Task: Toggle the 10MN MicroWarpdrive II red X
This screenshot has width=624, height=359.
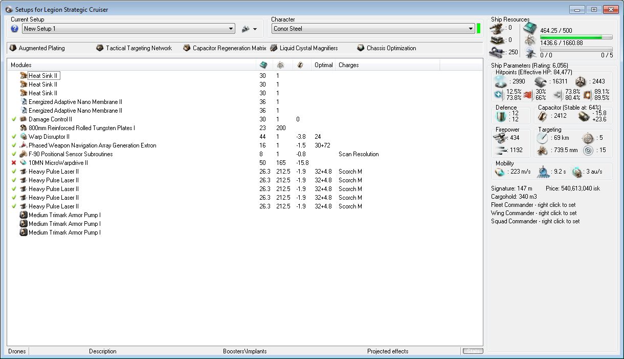Action: tap(14, 163)
